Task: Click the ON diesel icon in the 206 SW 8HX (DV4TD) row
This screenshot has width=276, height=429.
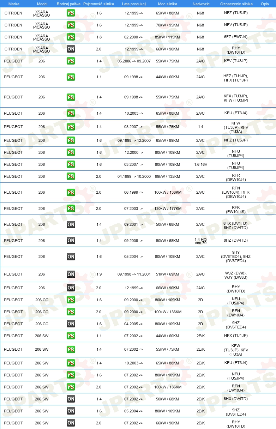Action: click(71, 399)
